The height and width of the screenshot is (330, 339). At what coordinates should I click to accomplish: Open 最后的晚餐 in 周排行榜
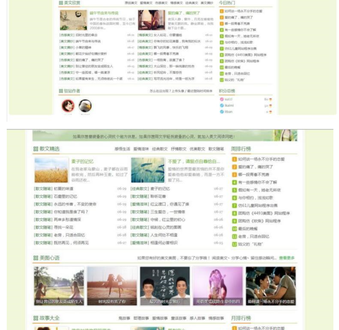click(248, 229)
